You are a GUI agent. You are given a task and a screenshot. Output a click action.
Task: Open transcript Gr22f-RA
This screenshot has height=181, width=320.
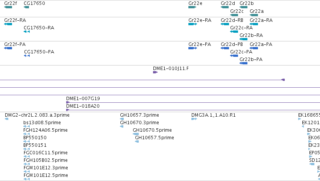click(8, 24)
